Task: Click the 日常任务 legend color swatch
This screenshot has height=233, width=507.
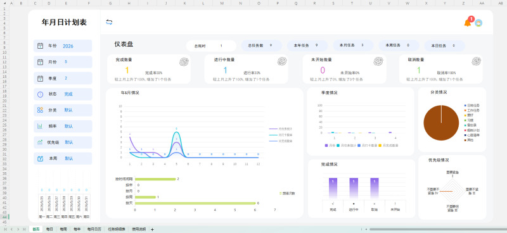Action: 465,106
